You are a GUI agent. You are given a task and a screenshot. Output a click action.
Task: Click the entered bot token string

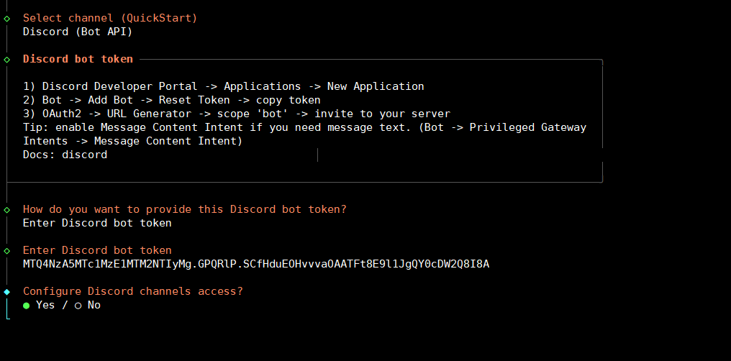(256, 264)
